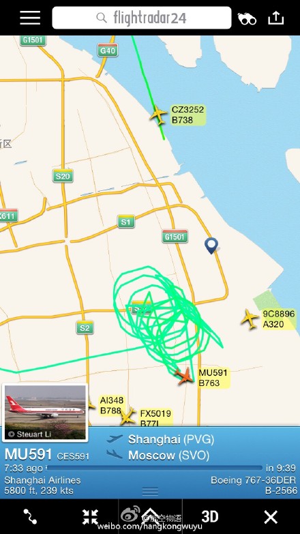Image resolution: width=300 pixels, height=534 pixels.
Task: Show the flight route view
Action: (x=30, y=517)
